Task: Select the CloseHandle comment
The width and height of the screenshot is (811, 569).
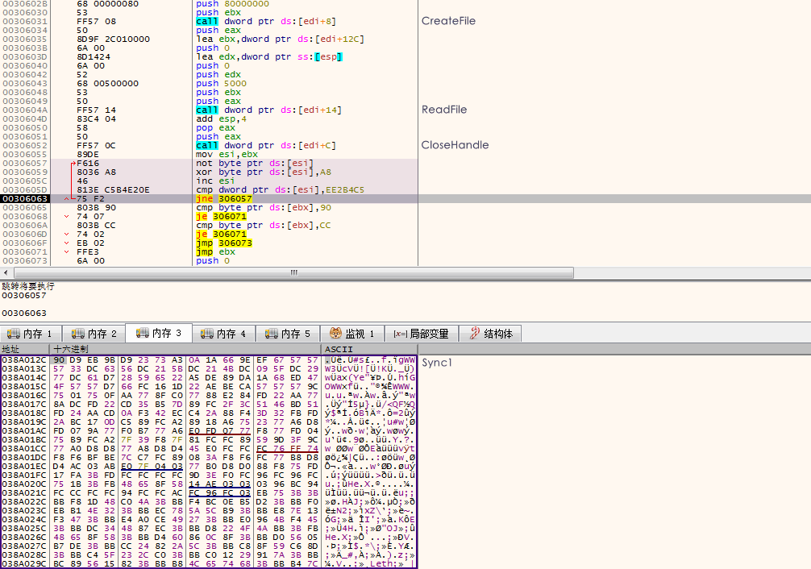Action: click(x=455, y=145)
